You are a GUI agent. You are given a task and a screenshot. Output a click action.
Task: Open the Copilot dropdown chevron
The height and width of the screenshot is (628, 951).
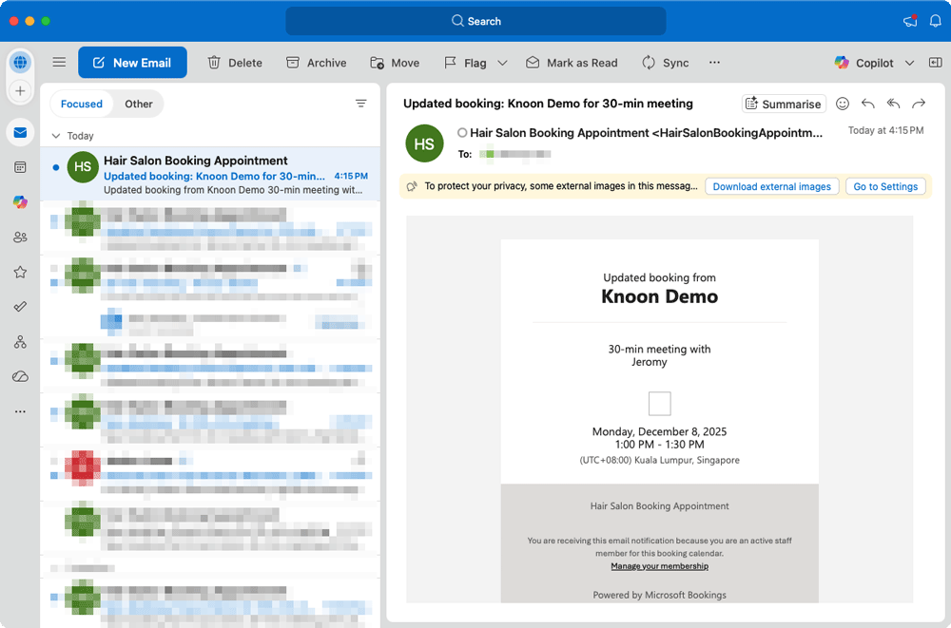tap(909, 63)
